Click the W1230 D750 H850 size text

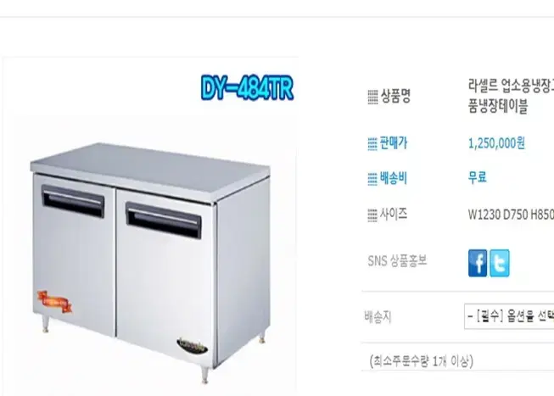[x=511, y=215]
